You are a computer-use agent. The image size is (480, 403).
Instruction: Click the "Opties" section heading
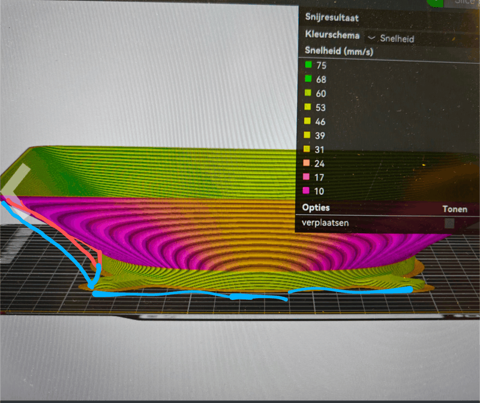click(x=316, y=207)
